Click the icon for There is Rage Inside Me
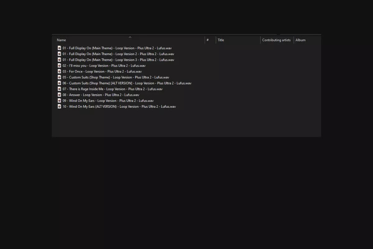 coord(59,89)
